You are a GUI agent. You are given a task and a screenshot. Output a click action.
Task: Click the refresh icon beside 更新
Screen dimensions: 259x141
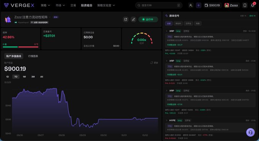152,62
